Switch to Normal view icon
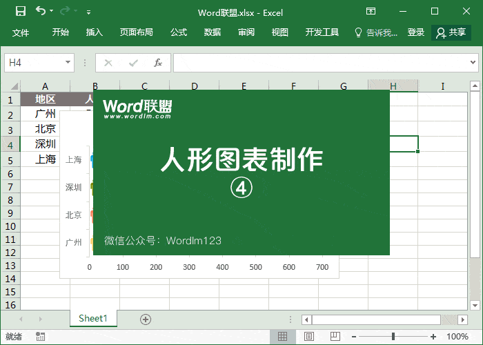483x345 pixels. [x=282, y=337]
